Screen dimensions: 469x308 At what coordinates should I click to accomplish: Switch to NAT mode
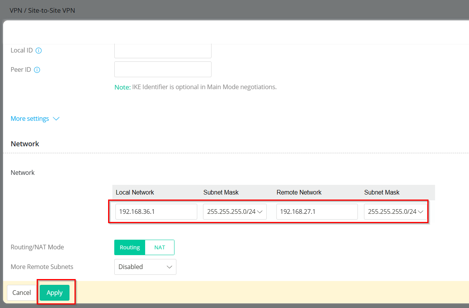[159, 247]
